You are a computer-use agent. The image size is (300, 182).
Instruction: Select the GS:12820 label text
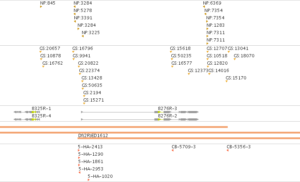click(218, 63)
